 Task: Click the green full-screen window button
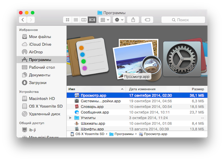[33, 13]
